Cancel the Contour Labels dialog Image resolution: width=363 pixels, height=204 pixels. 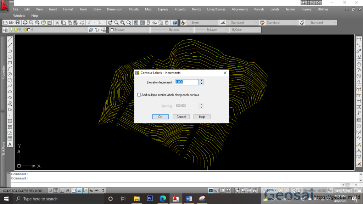[x=181, y=117]
